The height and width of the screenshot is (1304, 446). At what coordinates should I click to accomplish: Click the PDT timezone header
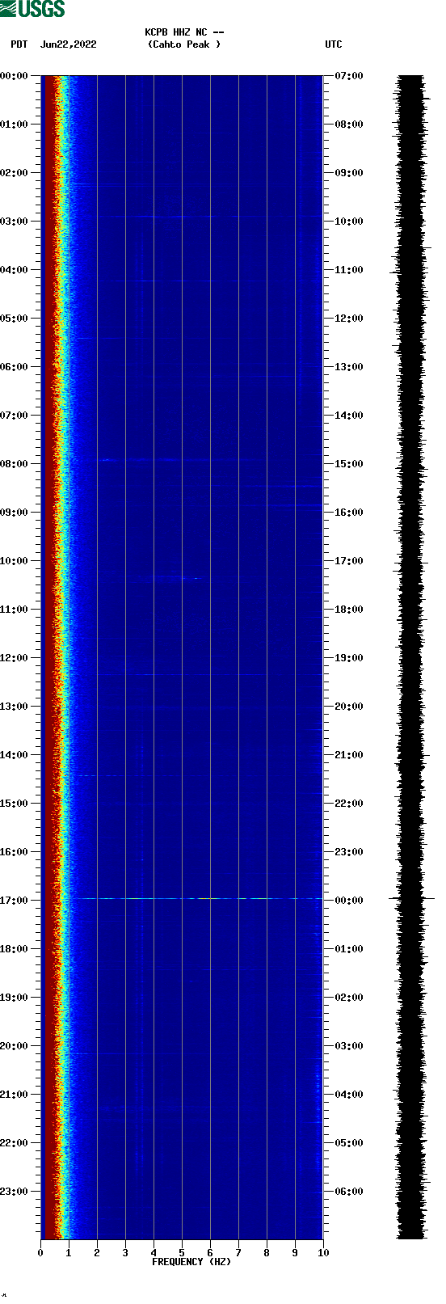coord(19,44)
